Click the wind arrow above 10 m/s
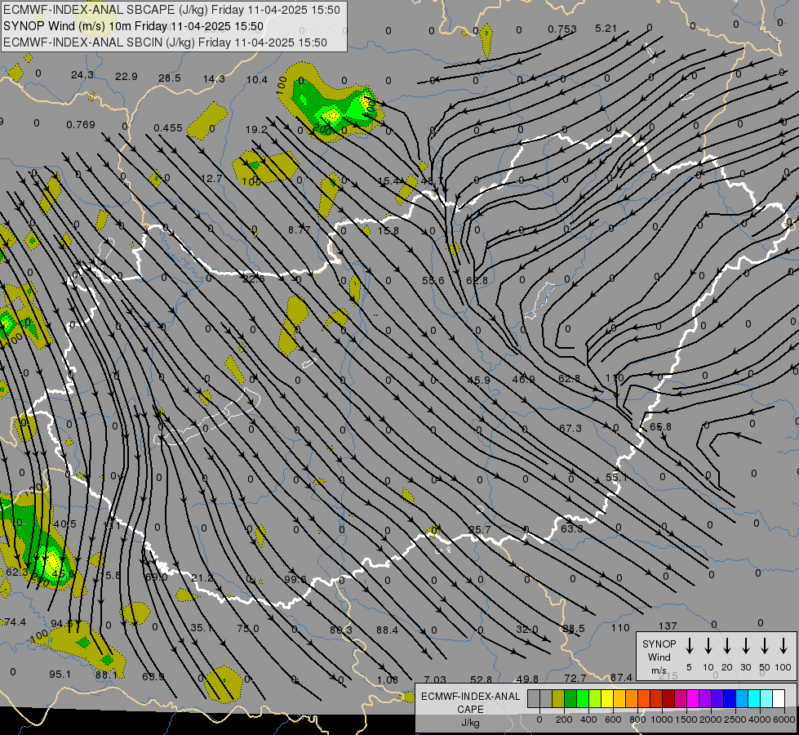 pyautogui.click(x=708, y=646)
